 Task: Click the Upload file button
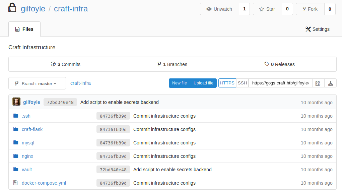(203, 83)
